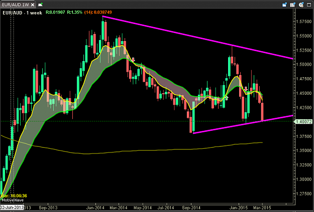Click the EUR/AUD - 1 week title

22,13
